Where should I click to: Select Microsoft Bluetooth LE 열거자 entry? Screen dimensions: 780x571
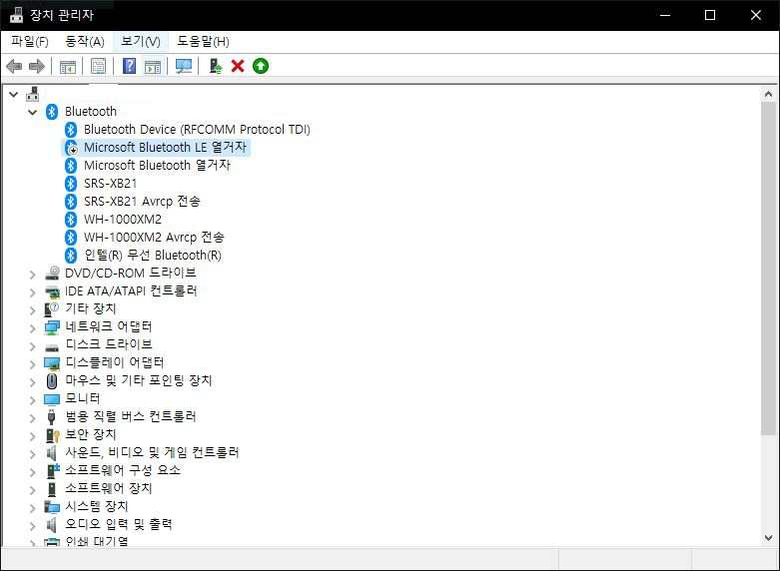[165, 147]
